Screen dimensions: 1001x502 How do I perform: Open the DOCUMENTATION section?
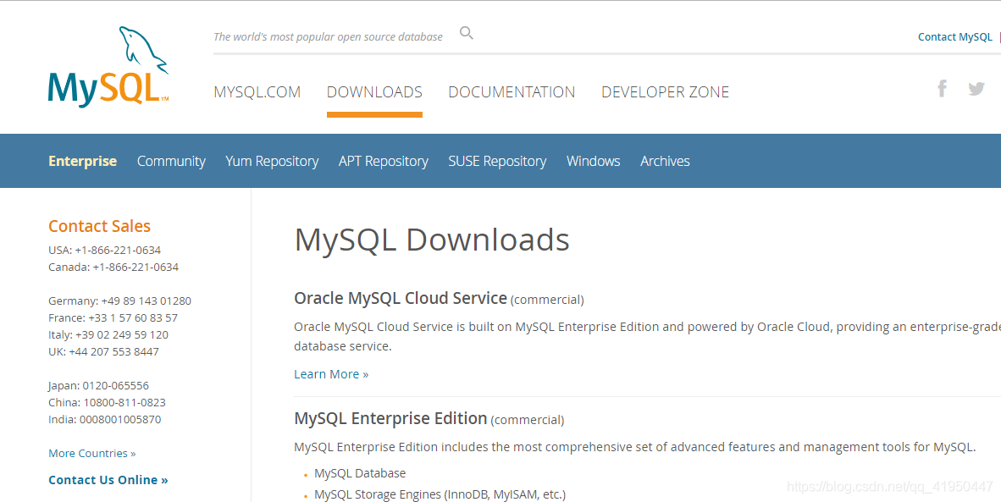[x=512, y=92]
